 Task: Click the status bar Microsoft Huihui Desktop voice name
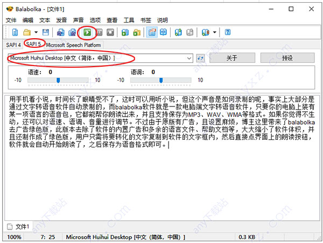click(125, 237)
